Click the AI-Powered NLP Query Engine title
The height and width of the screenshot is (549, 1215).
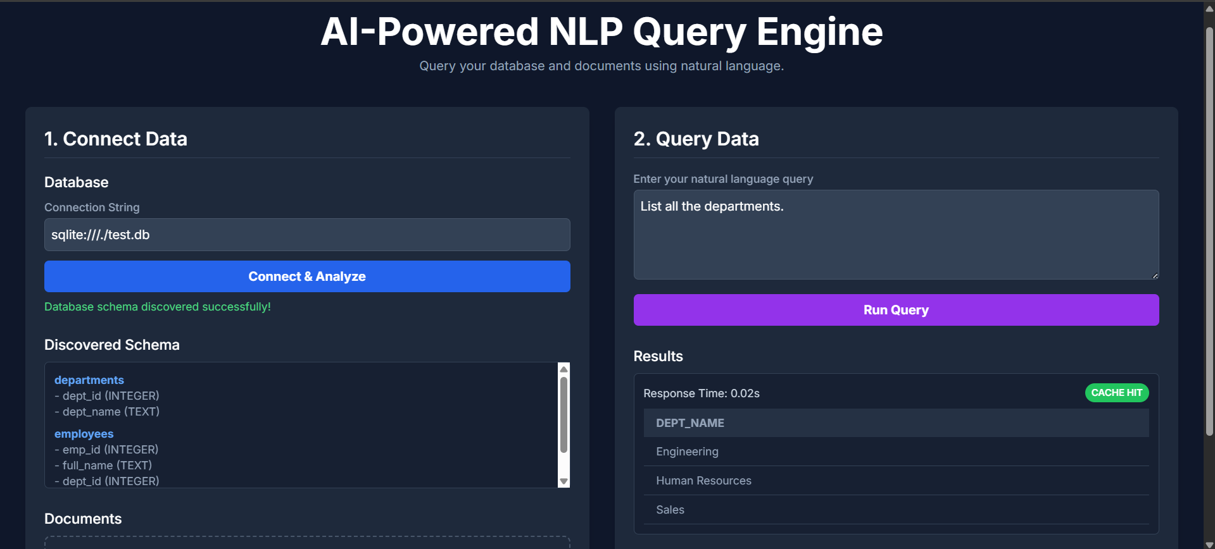click(601, 32)
